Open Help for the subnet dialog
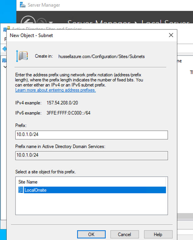Viewport: 193px width, 240px height. [158, 234]
